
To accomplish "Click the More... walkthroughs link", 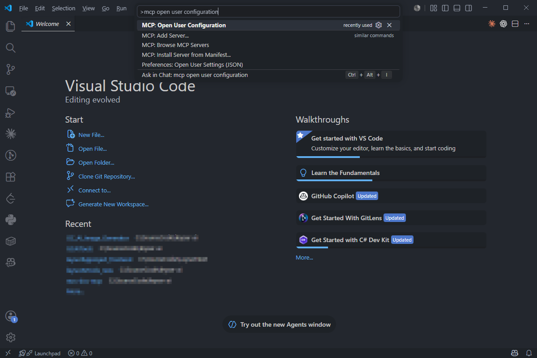I will [304, 257].
